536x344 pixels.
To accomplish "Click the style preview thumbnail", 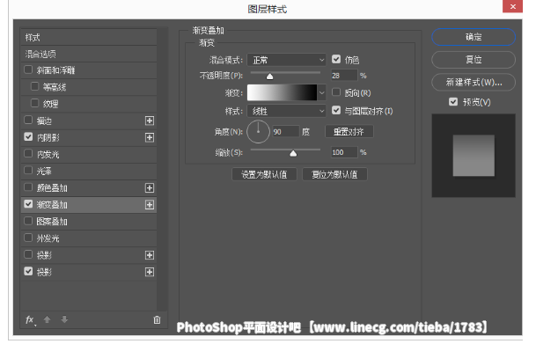I will (474, 156).
